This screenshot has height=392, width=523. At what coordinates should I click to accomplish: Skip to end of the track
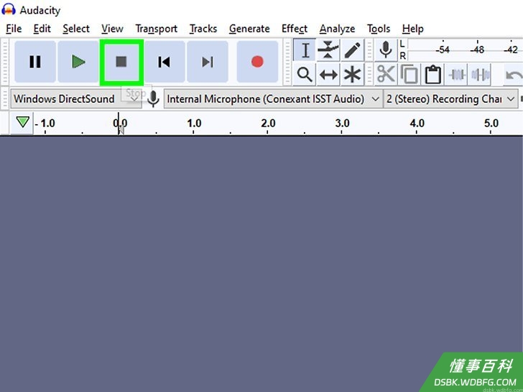pyautogui.click(x=208, y=62)
